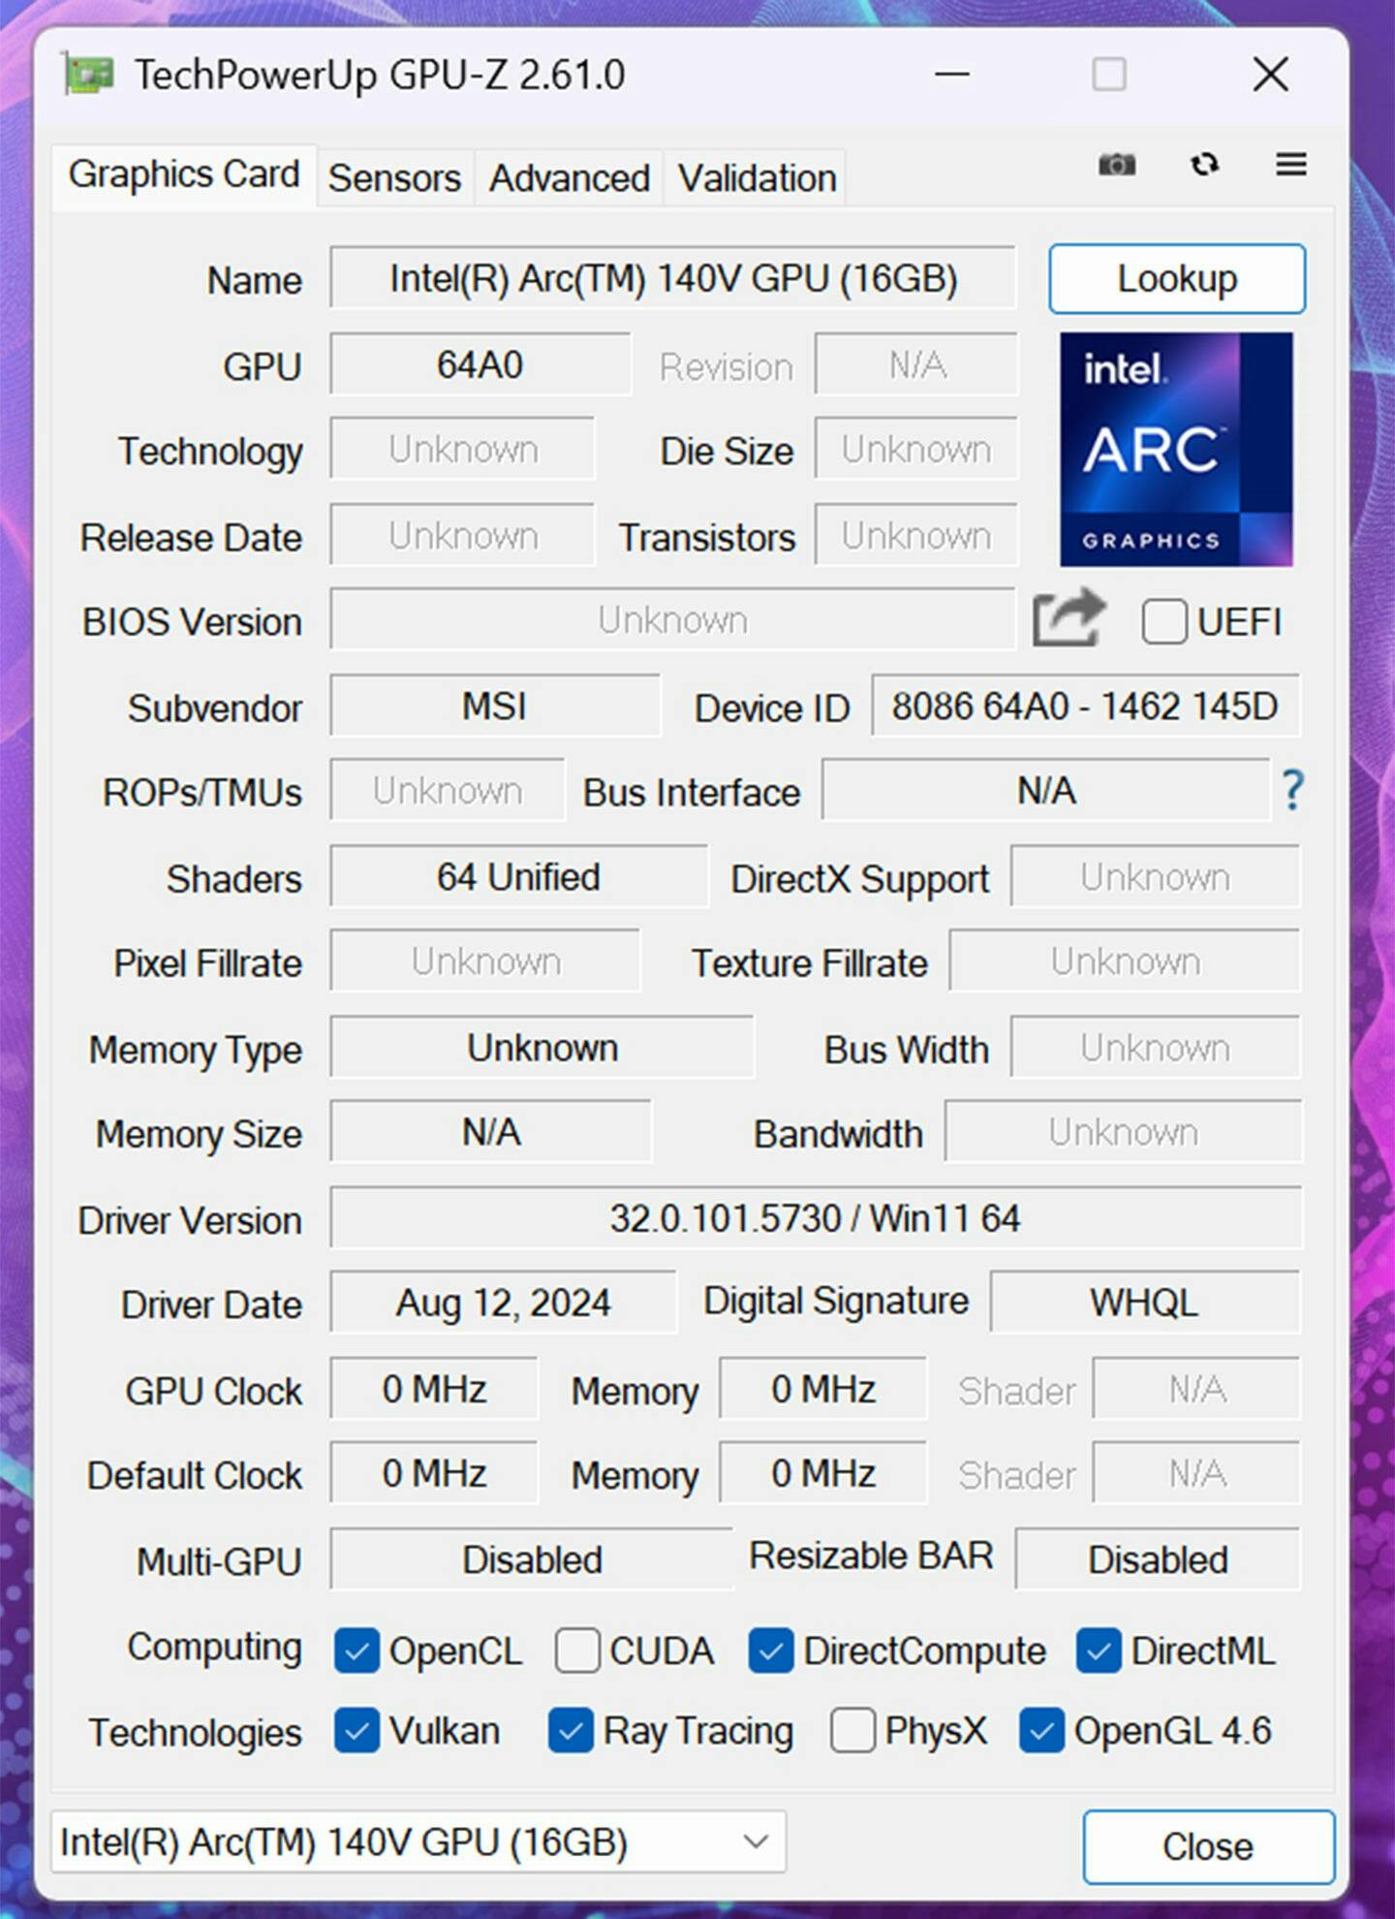Click the Intel ARC Graphics logo

click(x=1175, y=449)
